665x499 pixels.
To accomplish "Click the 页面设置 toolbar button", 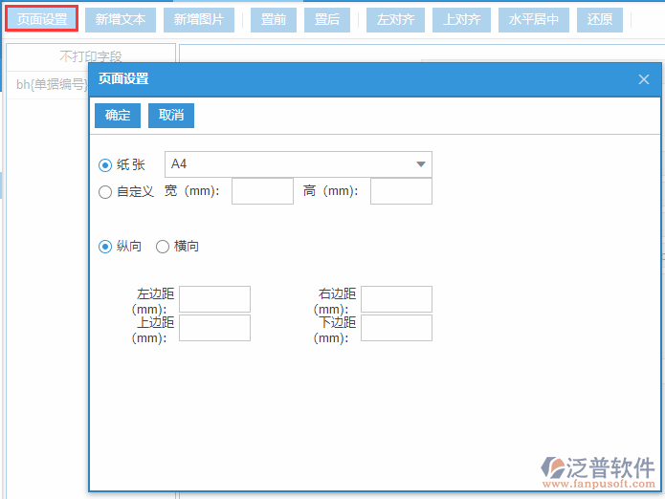I will [42, 19].
